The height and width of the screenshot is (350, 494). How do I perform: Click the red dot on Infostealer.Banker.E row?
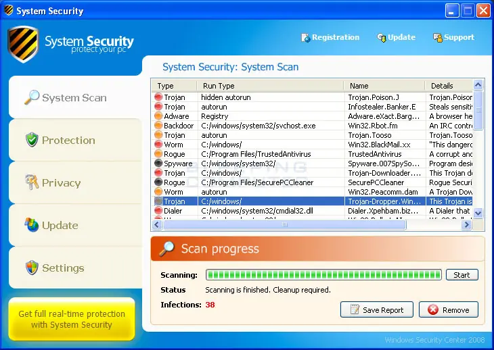pos(158,107)
